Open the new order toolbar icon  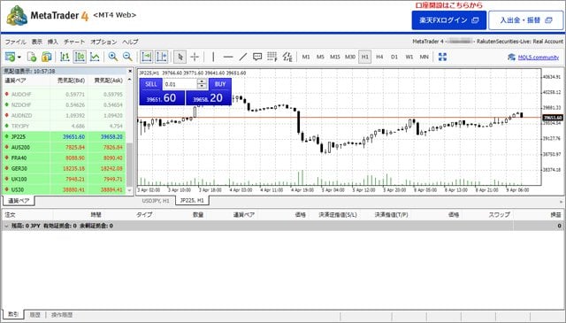10,57
